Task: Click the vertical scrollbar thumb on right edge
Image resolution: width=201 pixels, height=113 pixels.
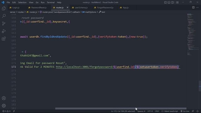Action: coord(200,86)
